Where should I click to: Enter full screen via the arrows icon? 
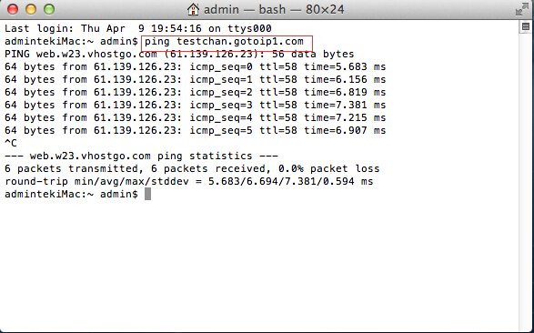point(521,9)
